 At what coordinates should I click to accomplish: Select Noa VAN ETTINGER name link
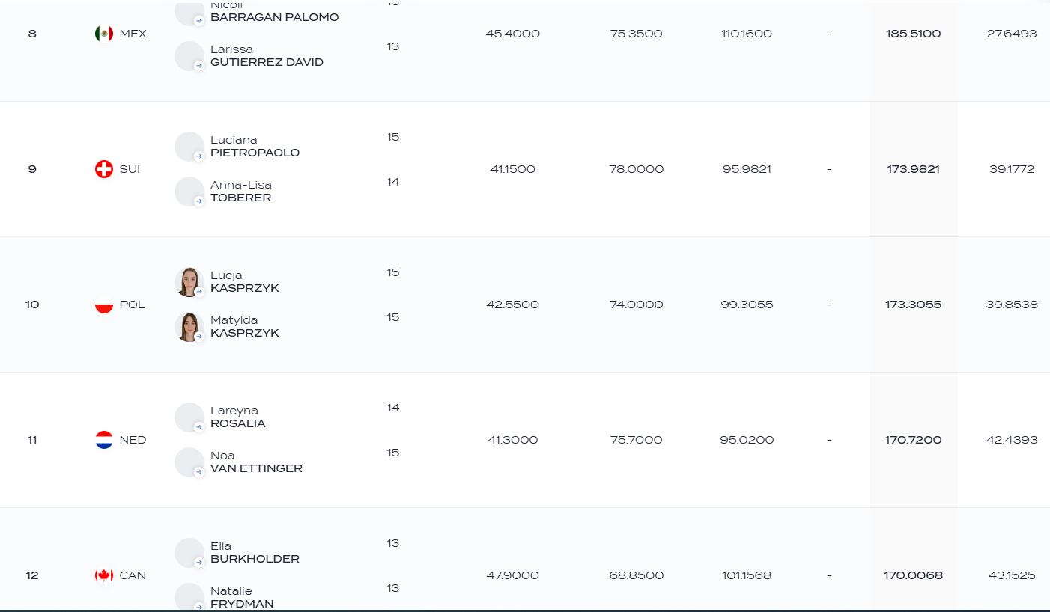tap(256, 462)
